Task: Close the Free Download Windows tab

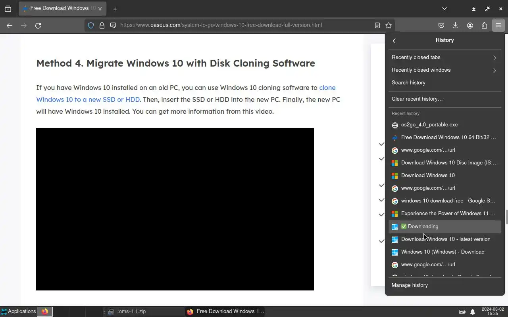Action: pos(100,9)
